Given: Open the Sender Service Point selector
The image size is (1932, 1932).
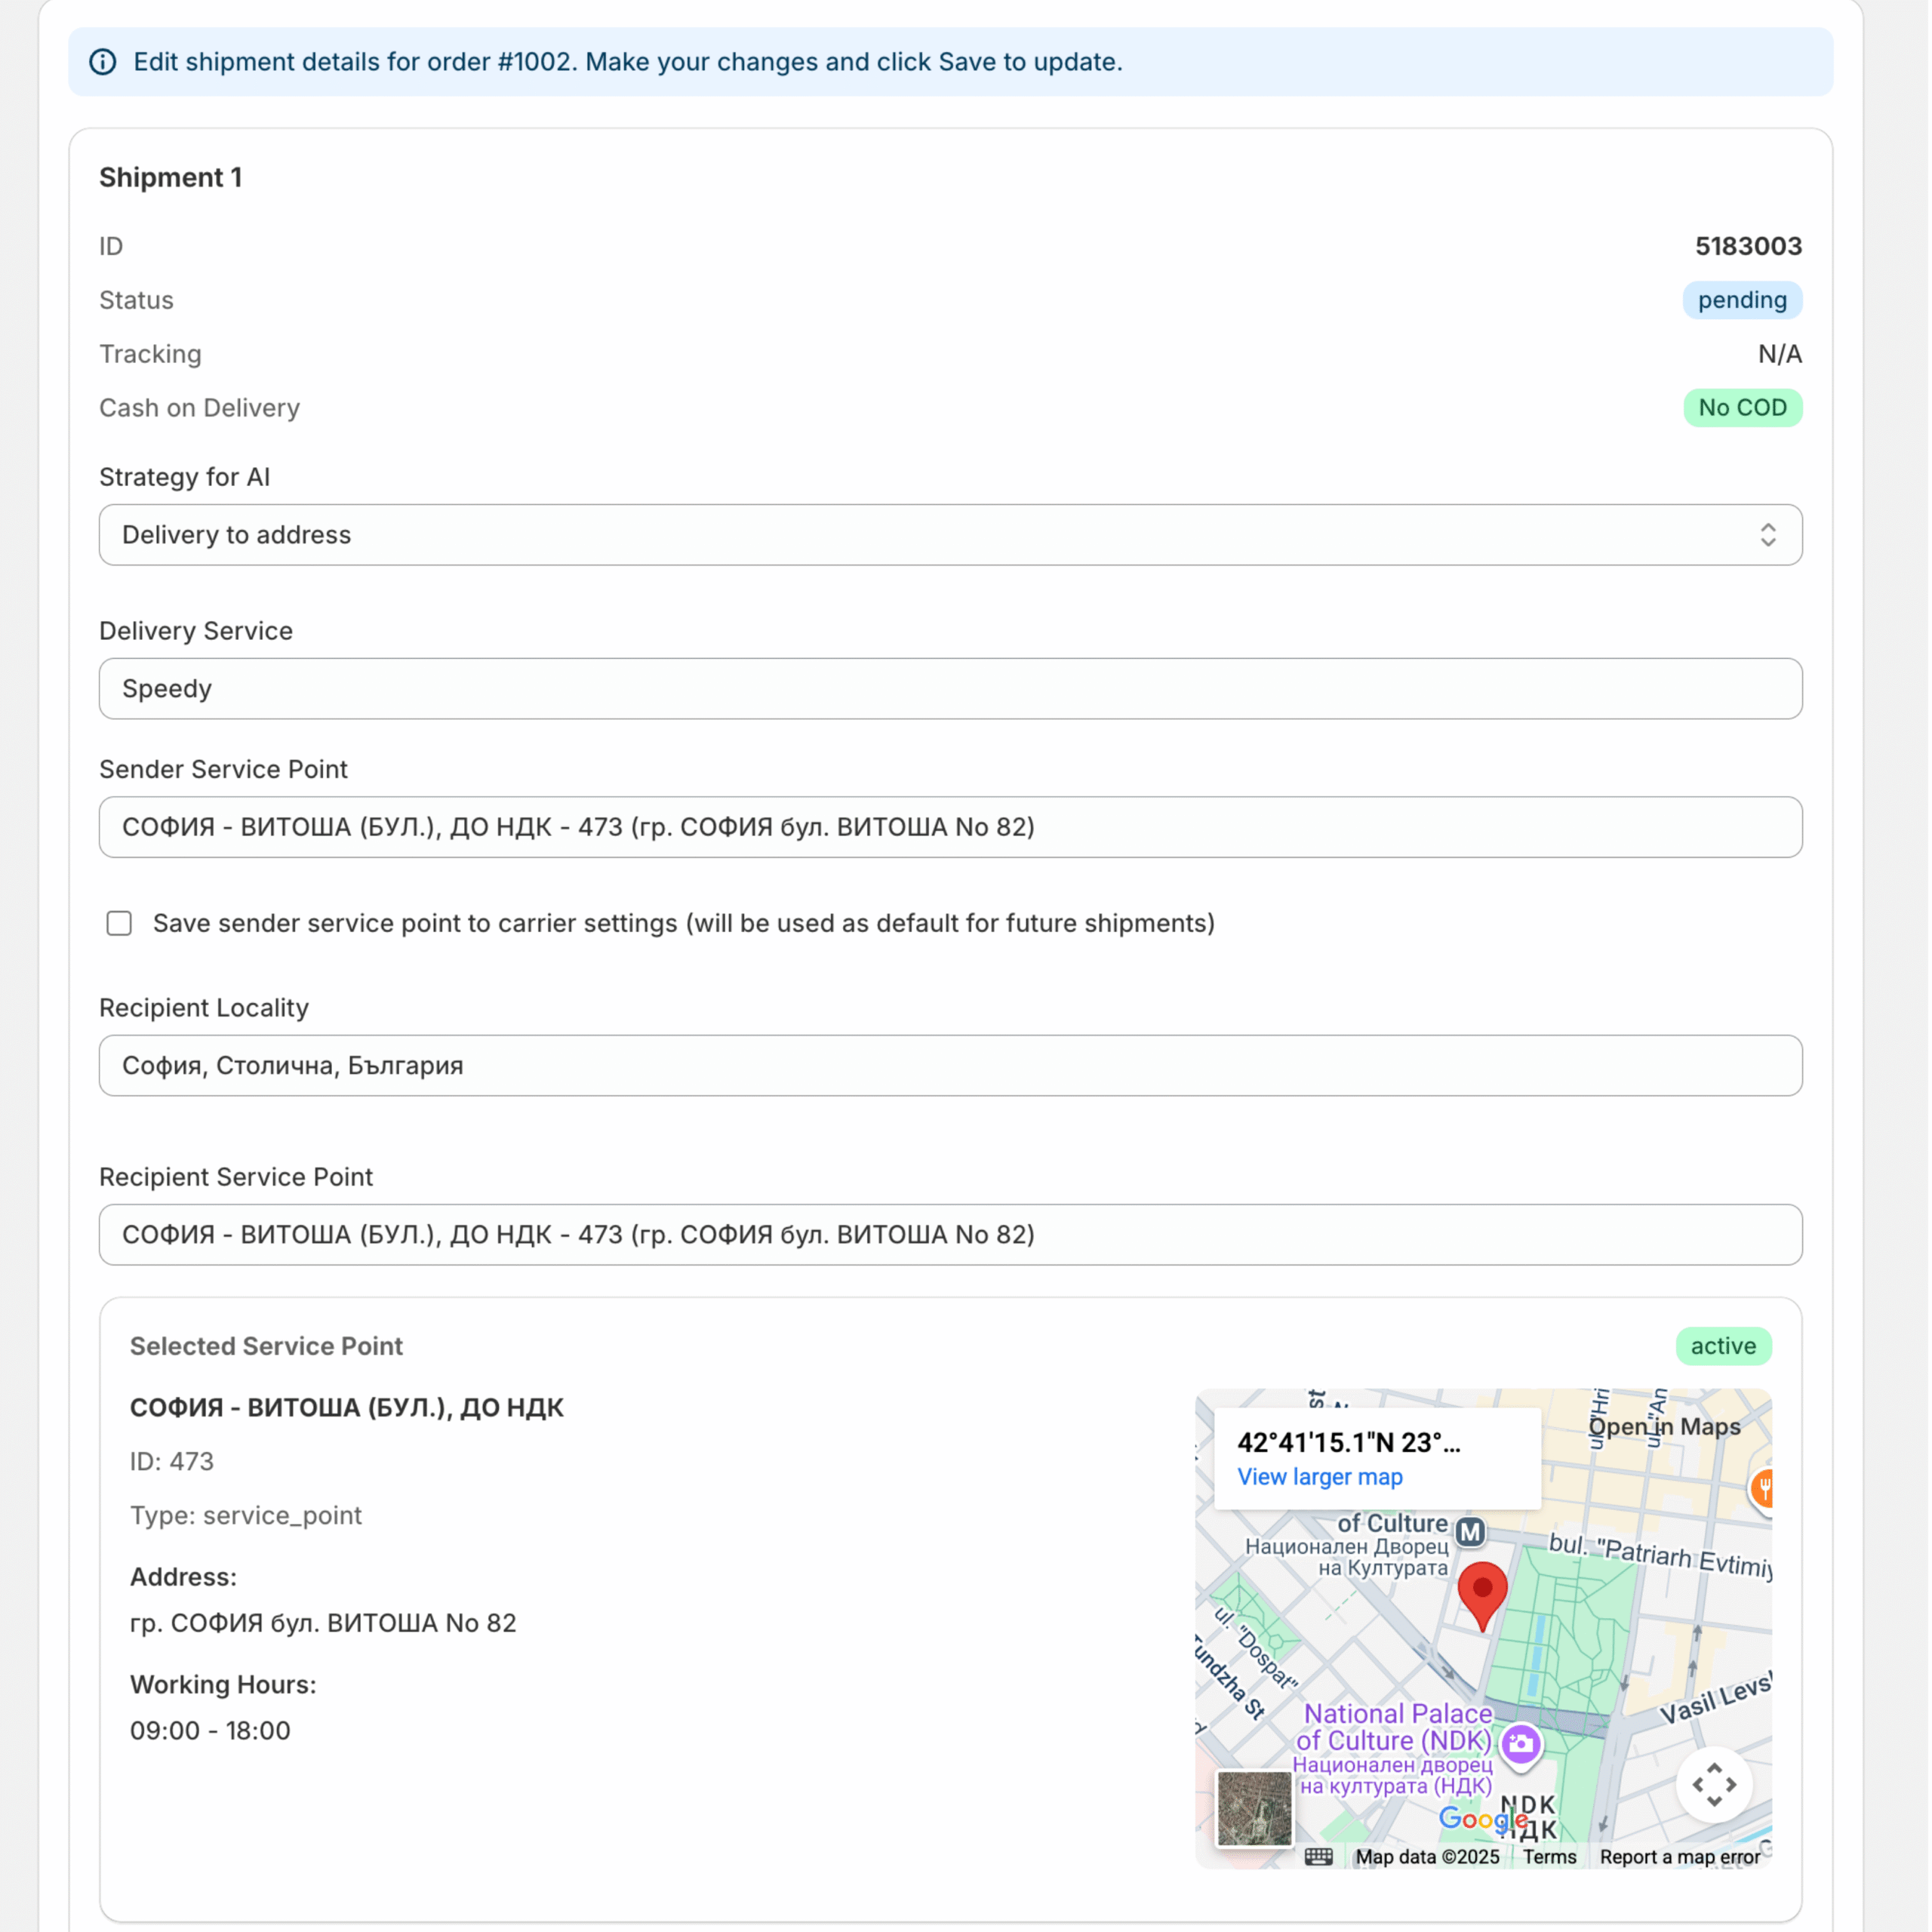Looking at the screenshot, I should click(951, 828).
